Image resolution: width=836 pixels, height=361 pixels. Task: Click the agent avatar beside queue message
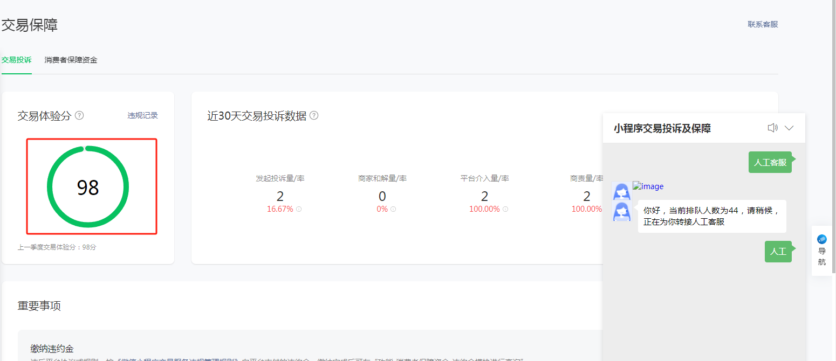[622, 211]
